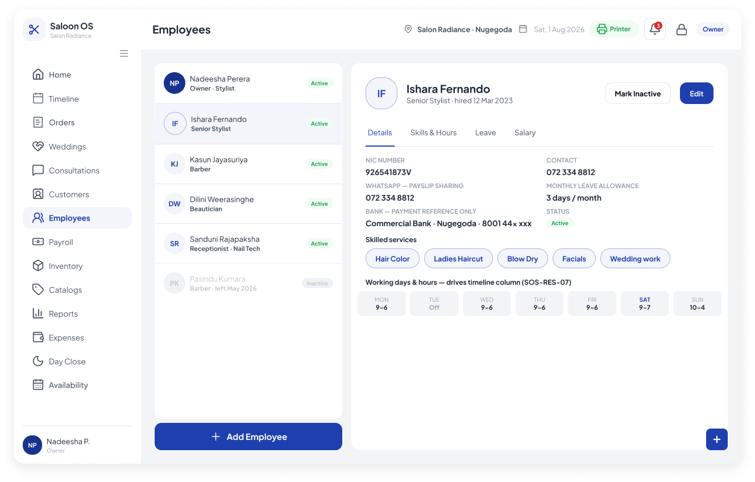
Task: Click the Employees people icon
Action: (x=38, y=218)
